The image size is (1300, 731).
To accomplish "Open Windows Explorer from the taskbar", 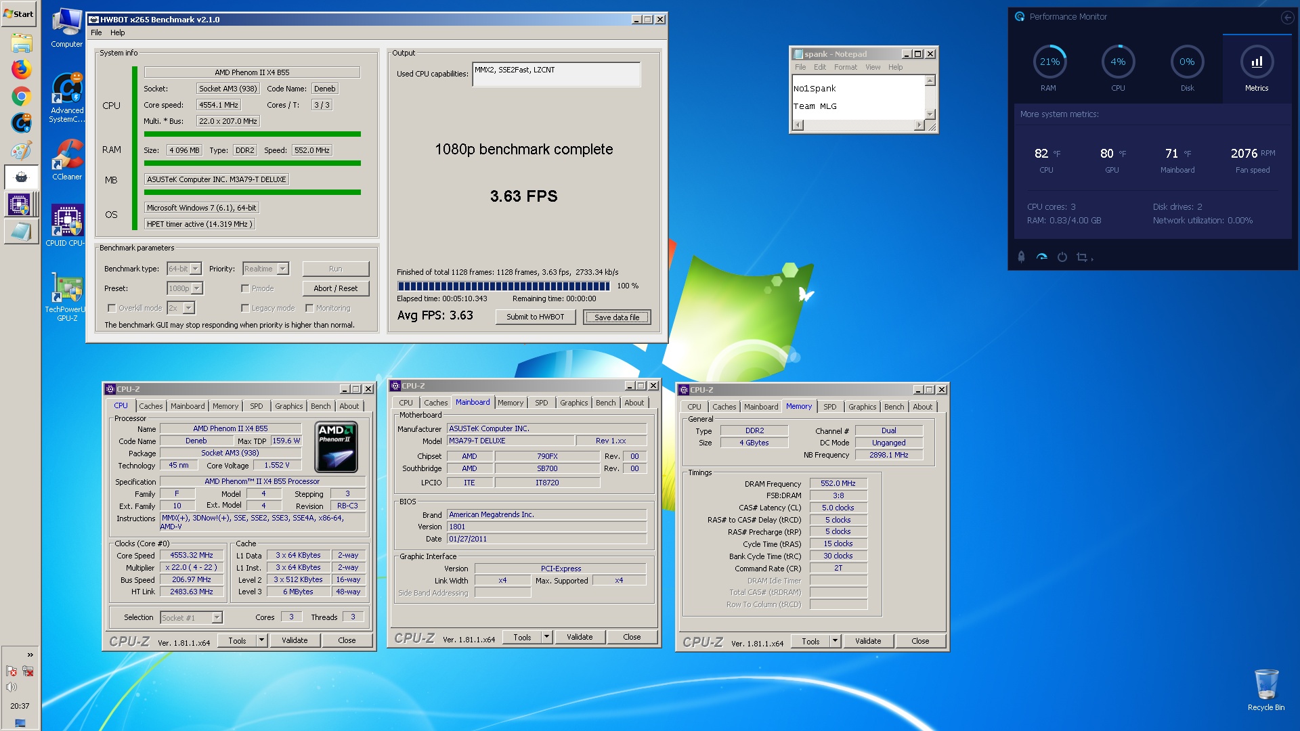I will pyautogui.click(x=21, y=44).
